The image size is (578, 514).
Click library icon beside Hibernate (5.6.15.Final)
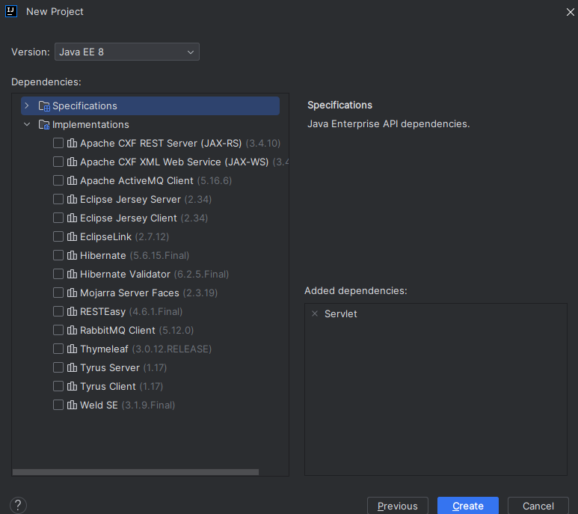(73, 256)
